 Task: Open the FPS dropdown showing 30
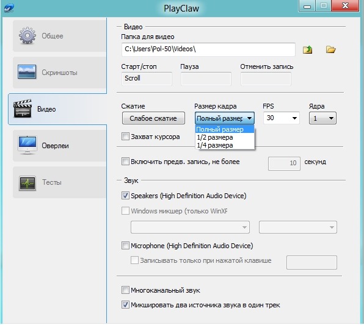[282, 118]
